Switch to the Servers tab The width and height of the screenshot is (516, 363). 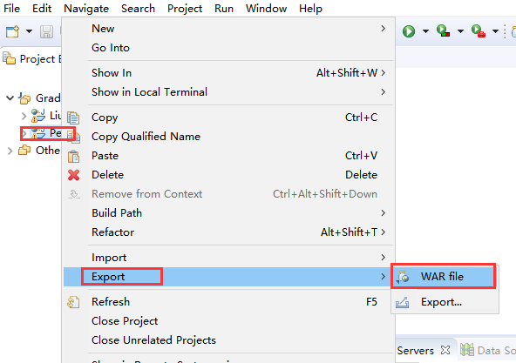tap(415, 351)
